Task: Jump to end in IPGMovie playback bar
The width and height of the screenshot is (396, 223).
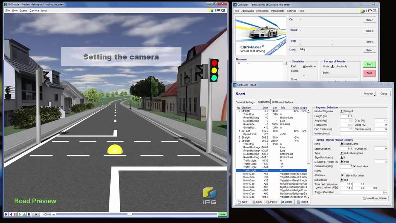Action: pos(29,214)
